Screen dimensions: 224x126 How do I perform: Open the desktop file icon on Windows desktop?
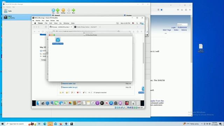201,48
